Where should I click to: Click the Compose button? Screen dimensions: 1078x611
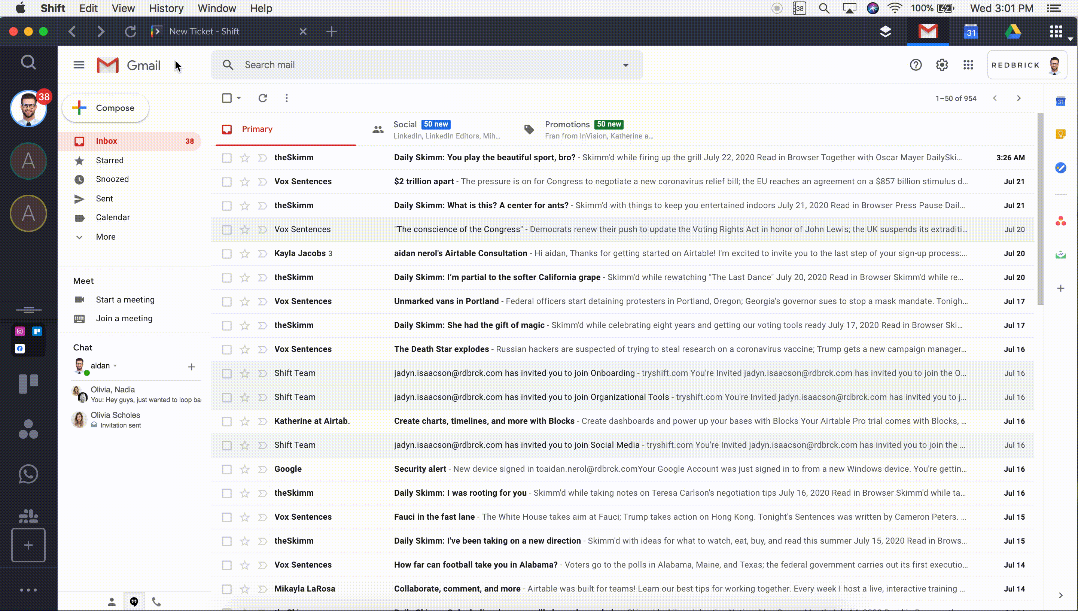tap(105, 108)
